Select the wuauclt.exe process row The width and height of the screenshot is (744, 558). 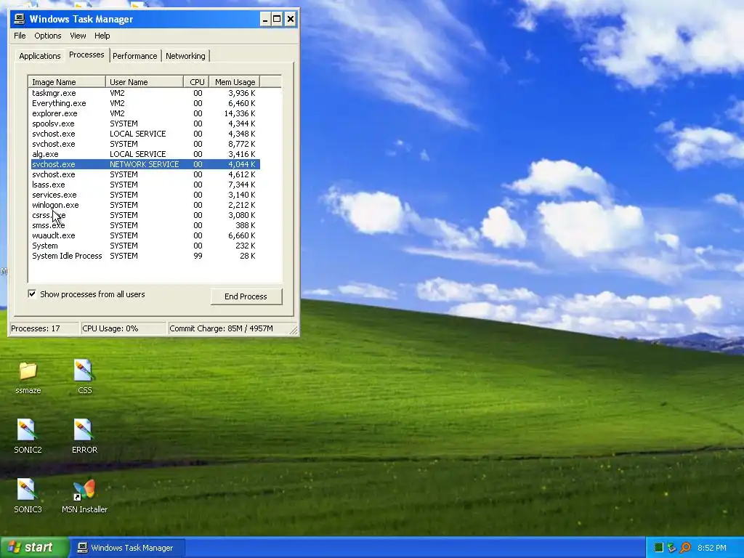click(145, 235)
